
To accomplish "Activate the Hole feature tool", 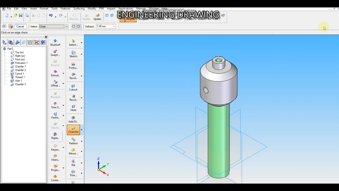I will (73, 108).
